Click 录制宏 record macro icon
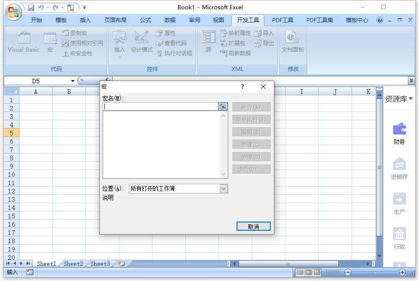This screenshot has width=419, height=281. pos(74,33)
